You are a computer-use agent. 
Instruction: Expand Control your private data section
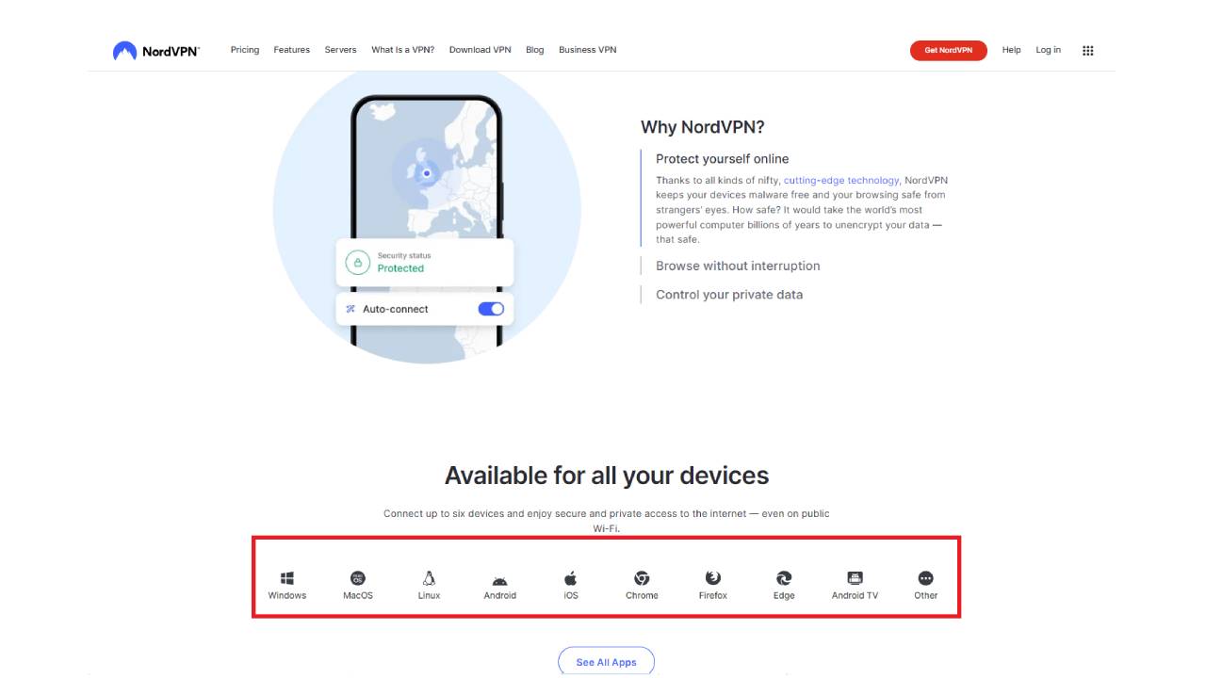(x=729, y=295)
